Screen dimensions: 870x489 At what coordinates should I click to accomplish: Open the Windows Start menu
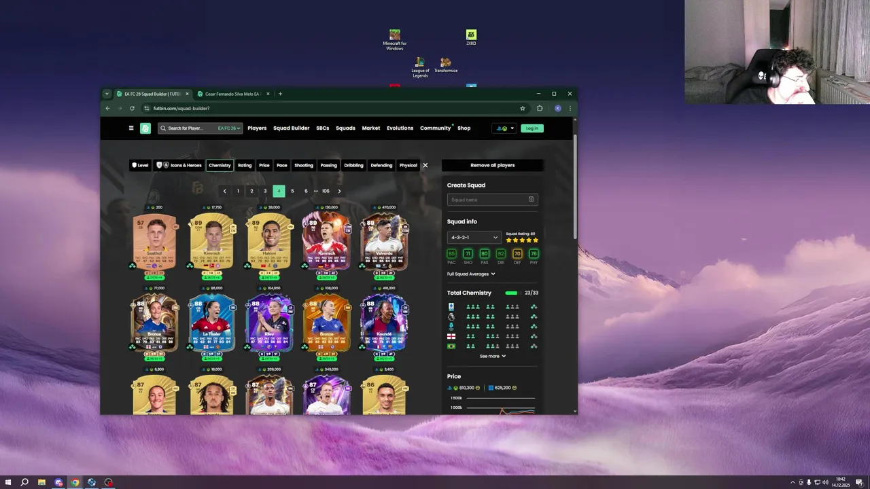click(8, 482)
